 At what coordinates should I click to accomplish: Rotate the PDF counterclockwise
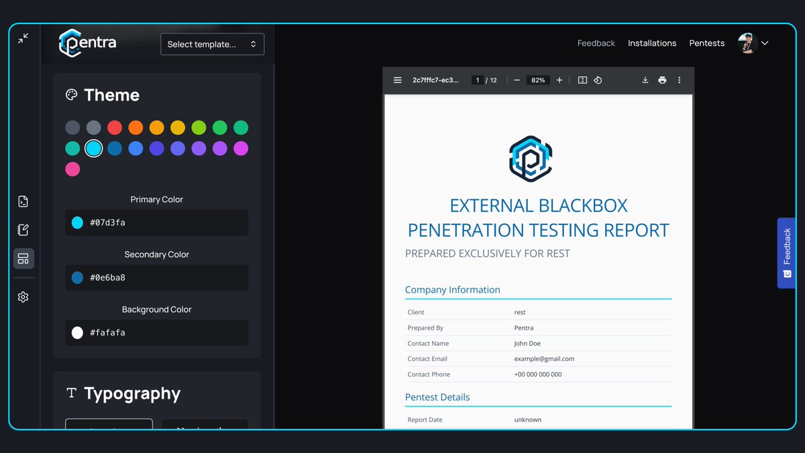tap(598, 80)
